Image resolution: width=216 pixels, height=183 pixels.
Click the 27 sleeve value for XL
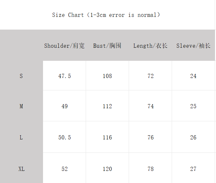tap(193, 169)
